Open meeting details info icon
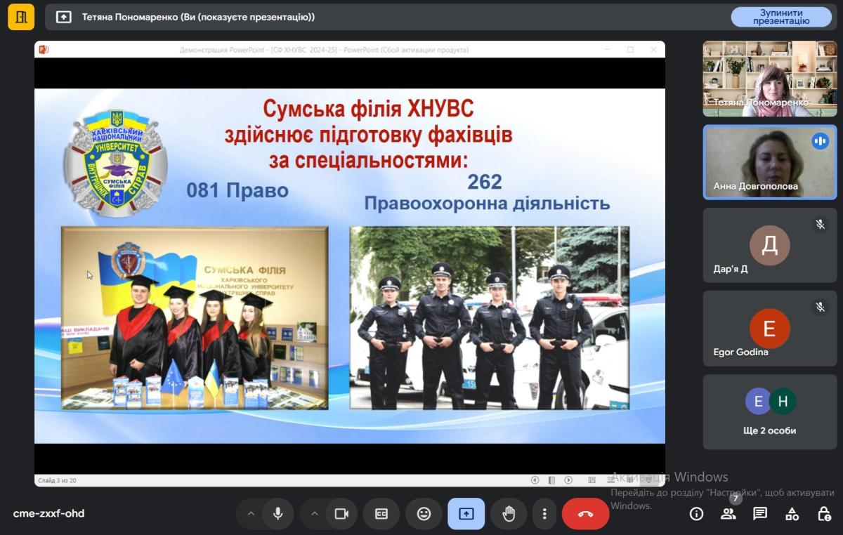The width and height of the screenshot is (843, 535). coord(696,514)
